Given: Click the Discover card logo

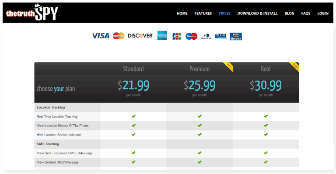Looking at the screenshot, I should pyautogui.click(x=140, y=36).
